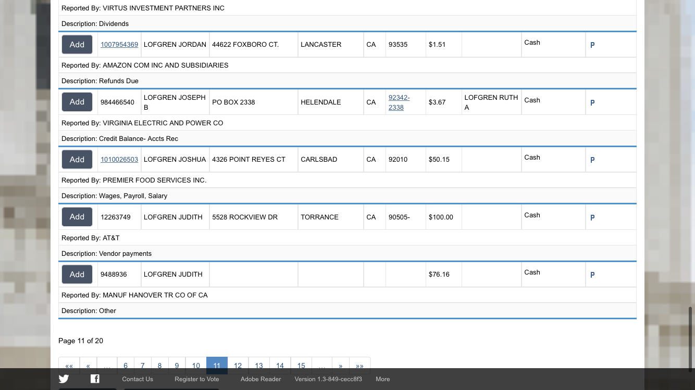
Task: Select the address 5528 ROCKVIEW DR
Action: 245,217
